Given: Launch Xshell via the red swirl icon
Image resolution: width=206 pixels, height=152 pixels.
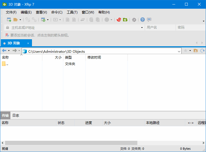Looking at the screenshot, I should pos(119,20).
